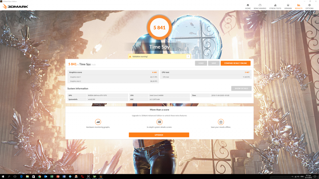Image resolution: width=319 pixels, height=179 pixels.
Task: Open Kodi from the taskbar
Action: click(70, 176)
